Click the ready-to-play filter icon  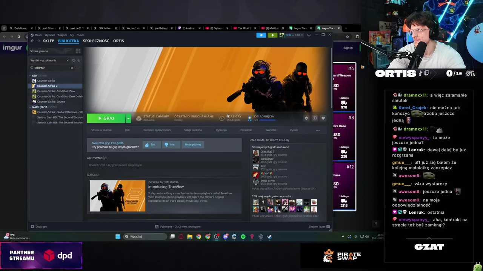click(x=79, y=60)
